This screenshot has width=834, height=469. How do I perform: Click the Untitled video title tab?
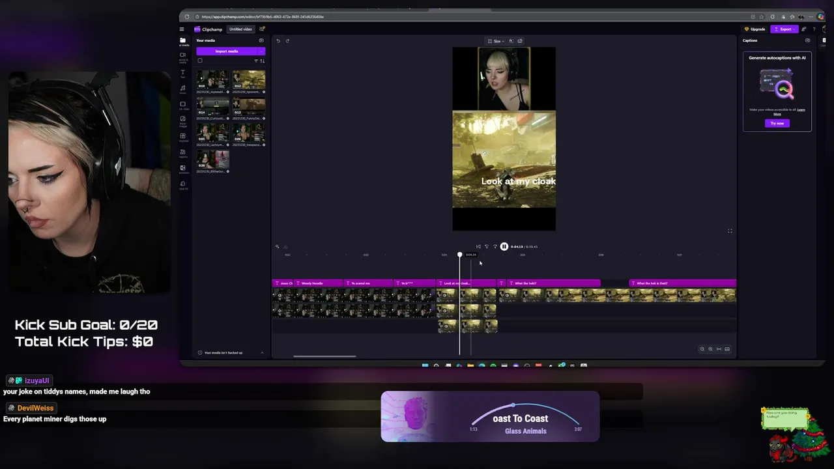[x=240, y=29]
